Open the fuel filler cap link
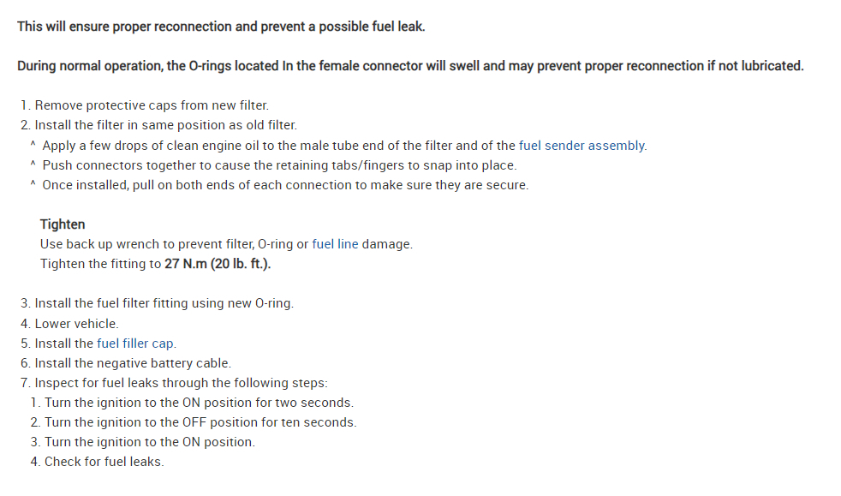Image resolution: width=841 pixels, height=496 pixels. [x=135, y=344]
